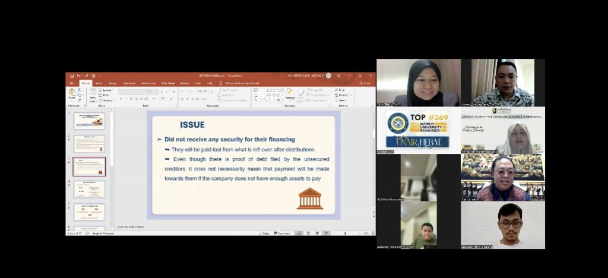Switch to Normal view icon in status bar

click(x=299, y=233)
